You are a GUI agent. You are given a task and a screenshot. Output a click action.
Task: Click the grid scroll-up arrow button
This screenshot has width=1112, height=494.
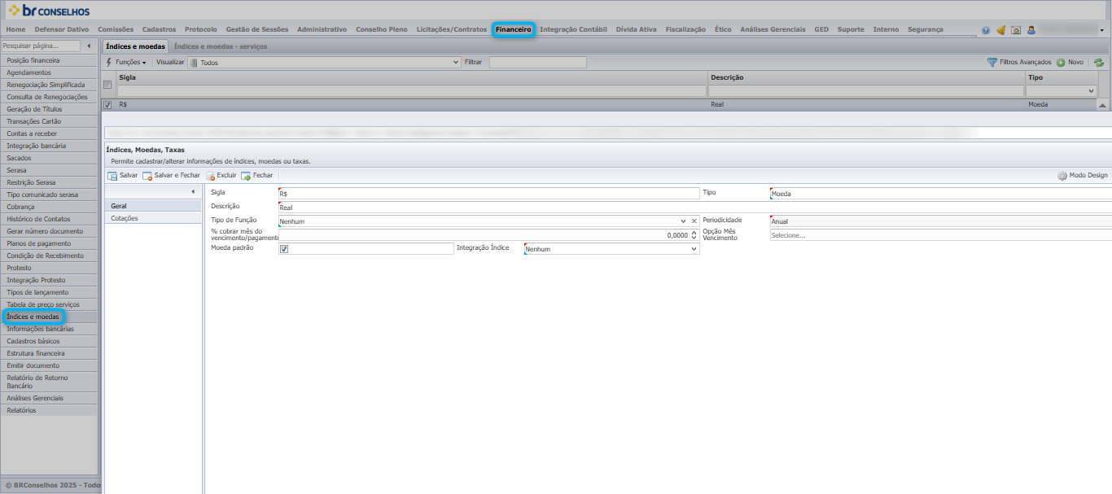click(1103, 105)
